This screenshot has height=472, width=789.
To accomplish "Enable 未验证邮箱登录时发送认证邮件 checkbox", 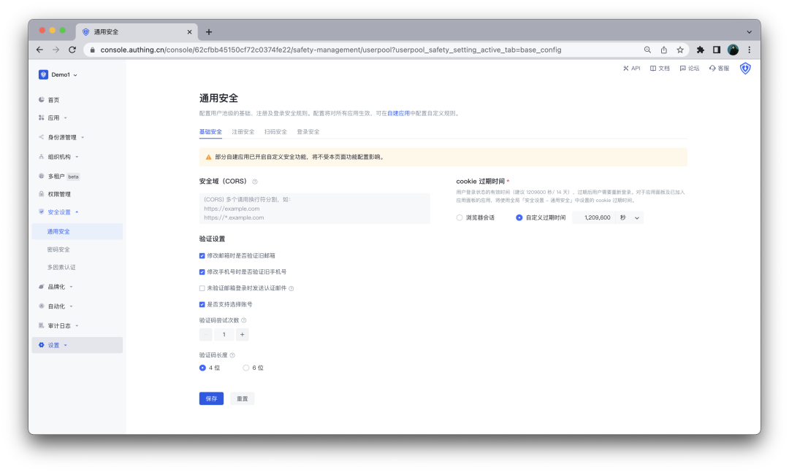I will coord(202,288).
